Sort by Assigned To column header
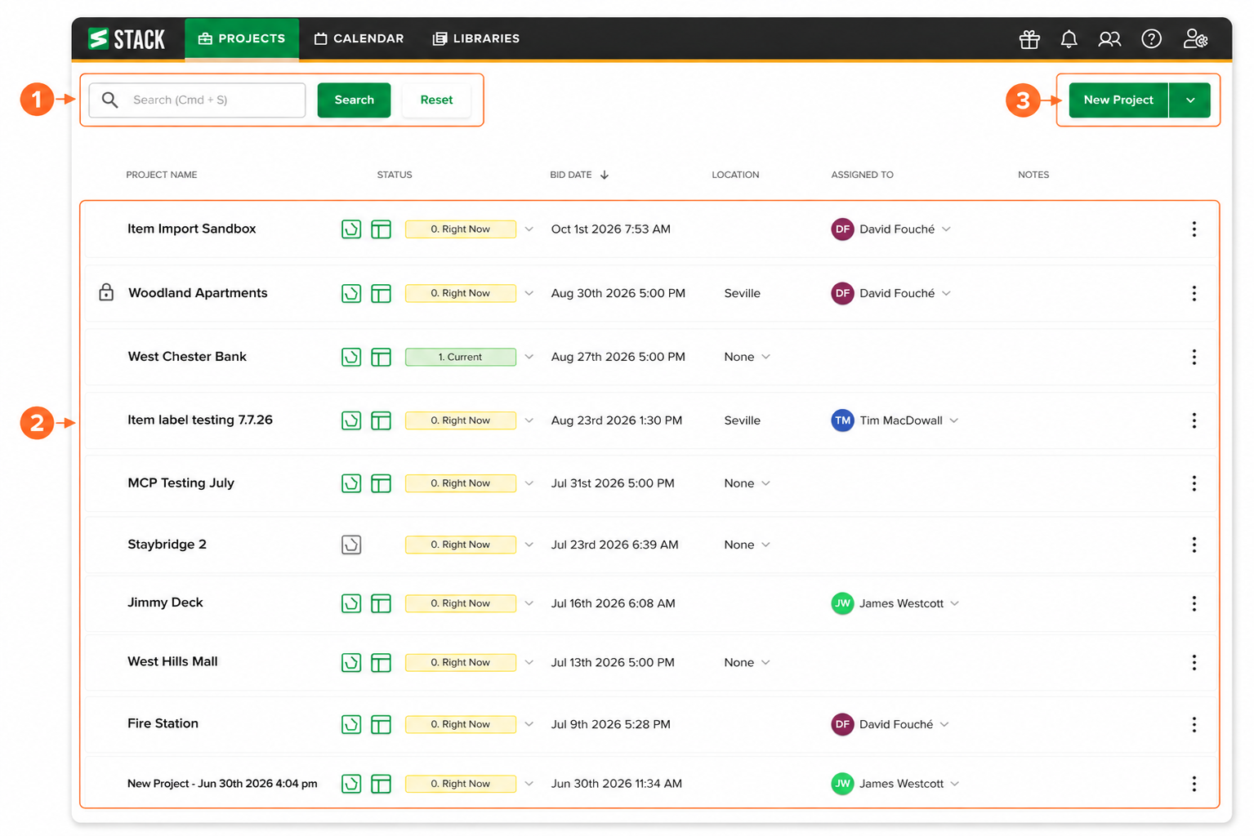Viewport: 1254px width, 836px height. pyautogui.click(x=862, y=175)
